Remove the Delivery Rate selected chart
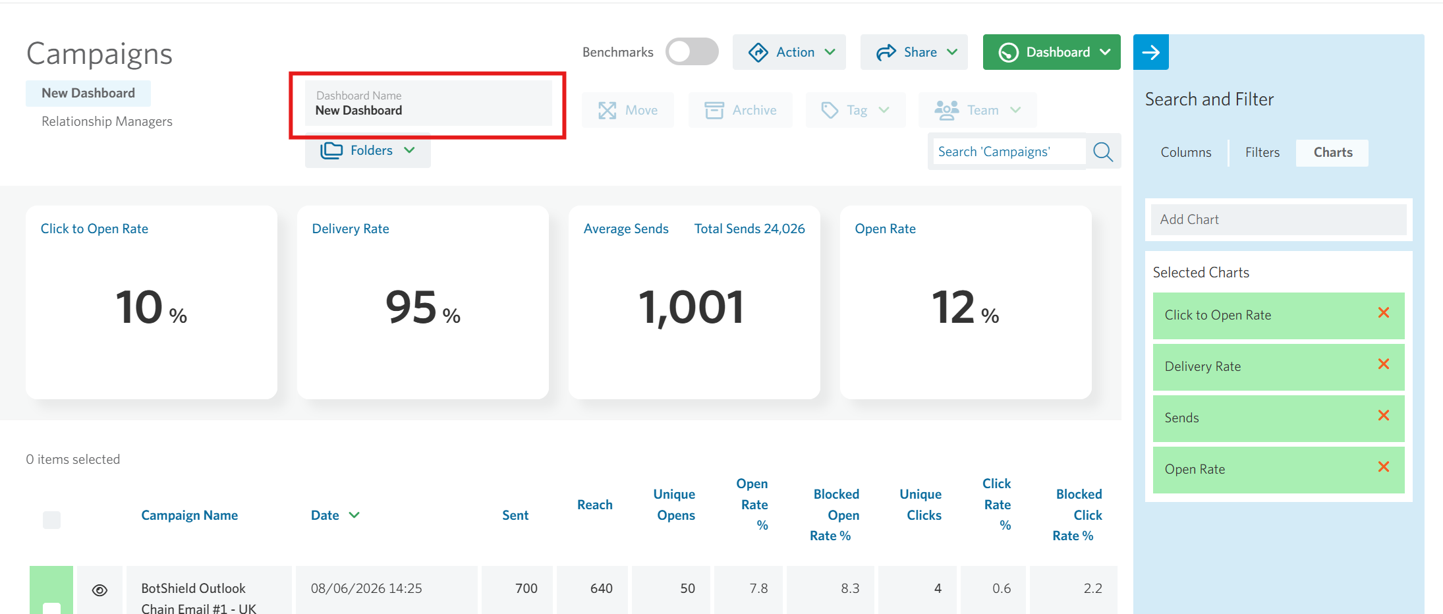Viewport: 1443px width, 614px height. click(x=1384, y=364)
